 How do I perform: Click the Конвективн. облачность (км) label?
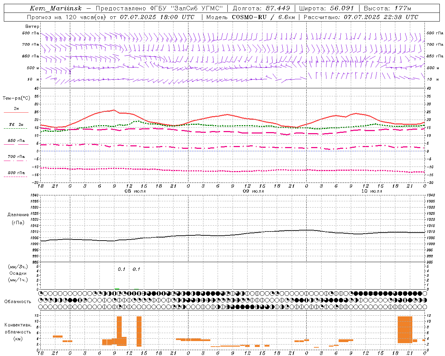[18, 332]
